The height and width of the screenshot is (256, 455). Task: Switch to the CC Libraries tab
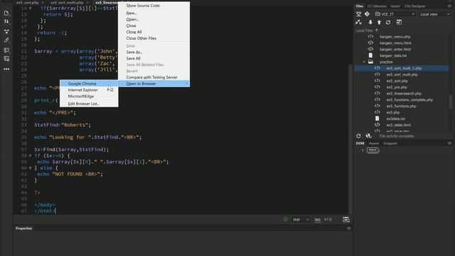pos(377,6)
